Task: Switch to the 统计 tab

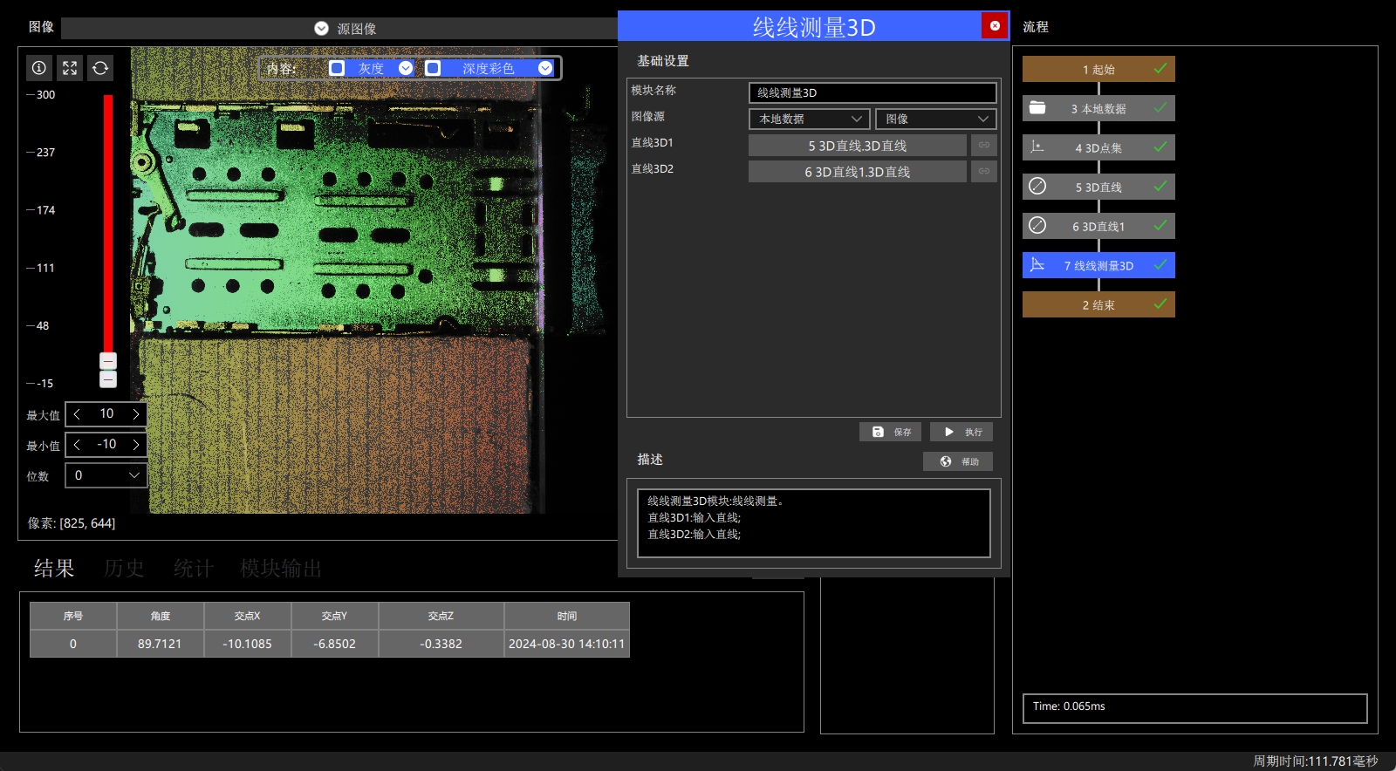Action: click(x=194, y=569)
